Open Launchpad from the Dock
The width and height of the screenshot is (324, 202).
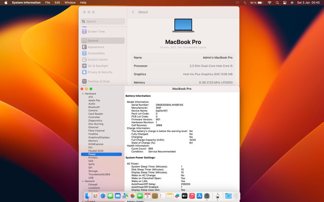(x=96, y=196)
